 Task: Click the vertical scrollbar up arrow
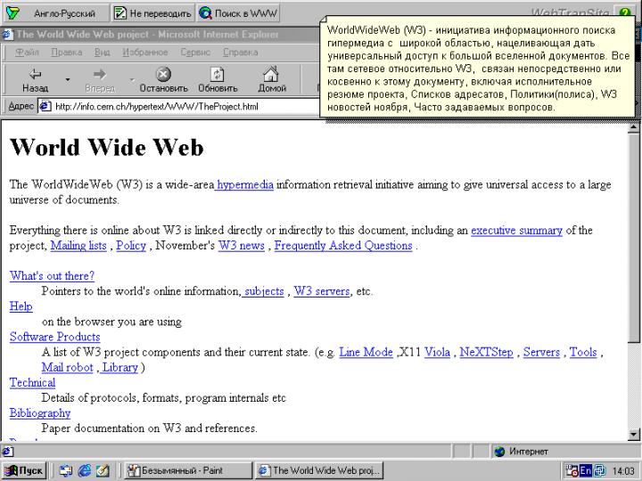click(x=633, y=128)
